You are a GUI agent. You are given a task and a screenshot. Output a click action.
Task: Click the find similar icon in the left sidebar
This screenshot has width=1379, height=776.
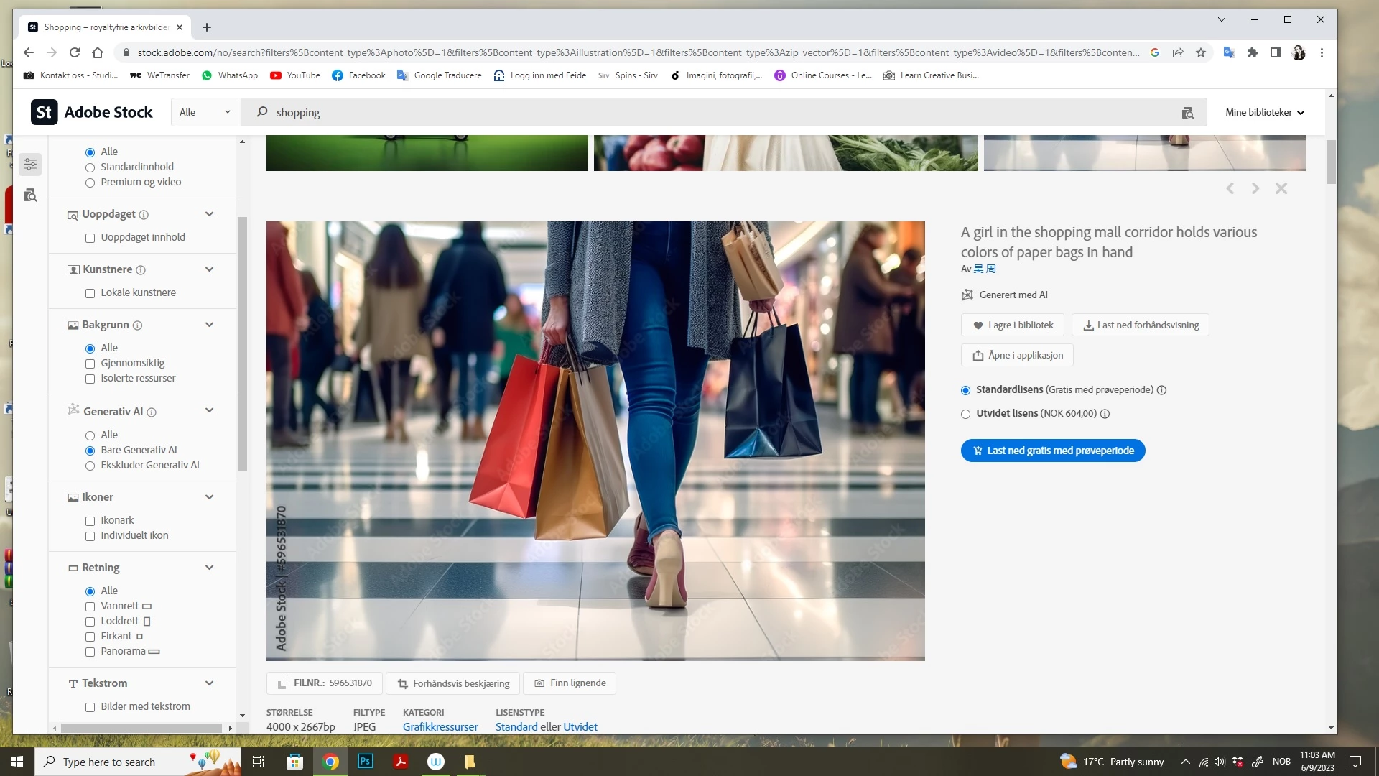(30, 195)
